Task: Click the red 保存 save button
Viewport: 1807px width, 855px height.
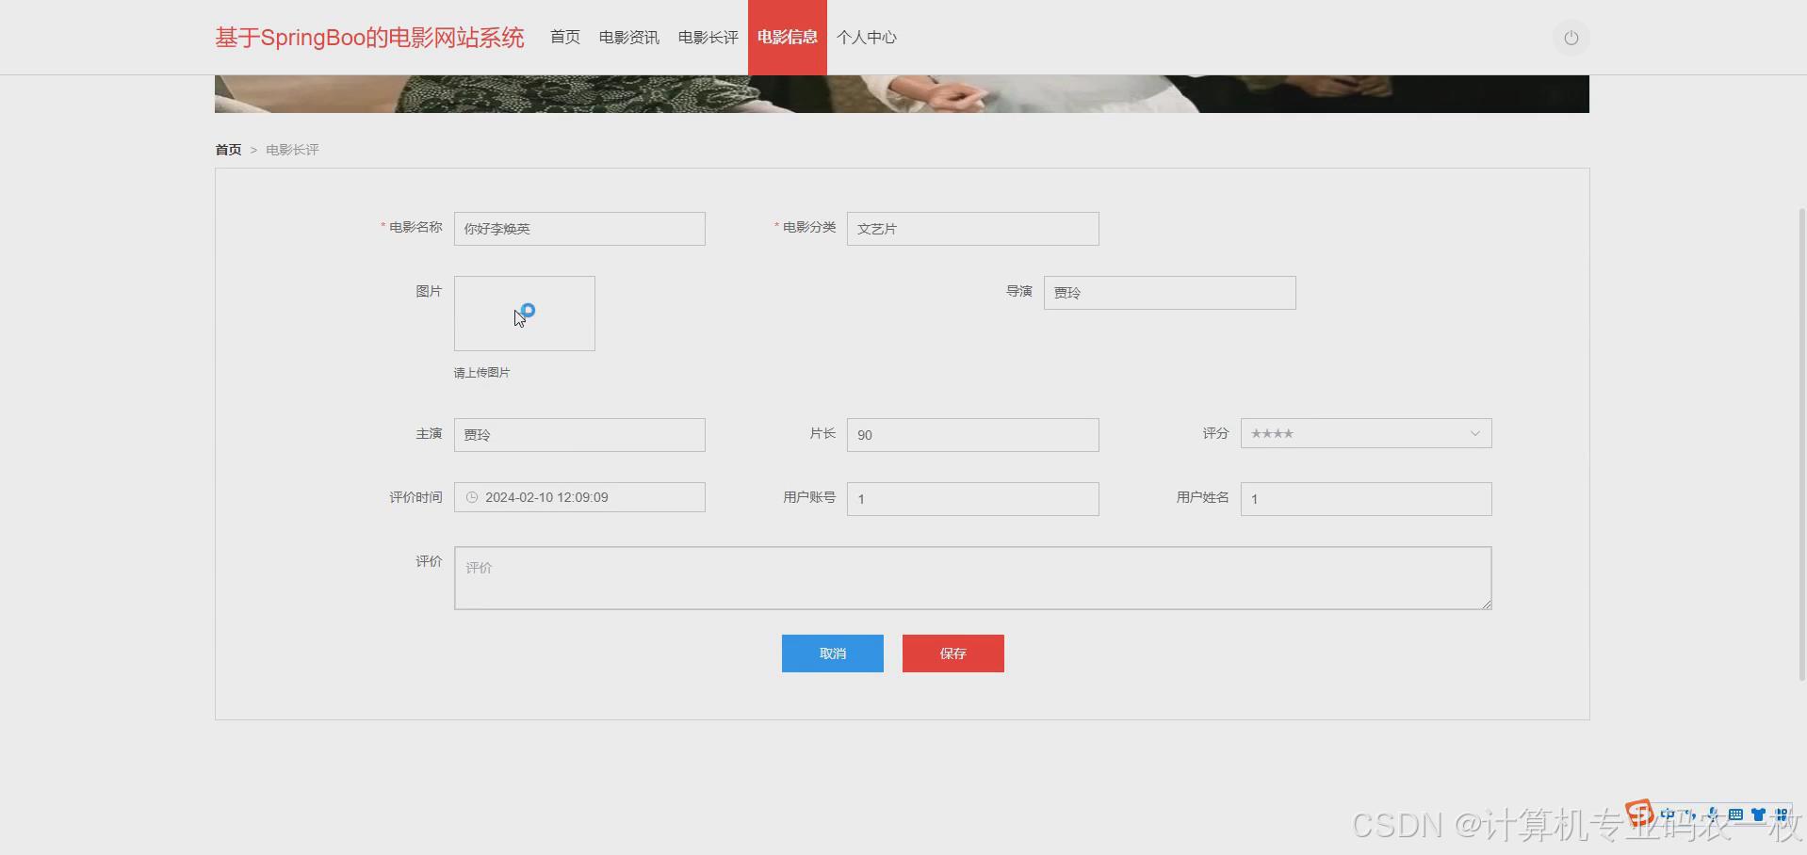Action: click(x=952, y=653)
